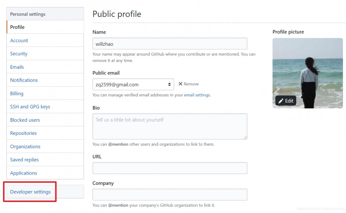Focus the Bio text area

tap(170, 126)
